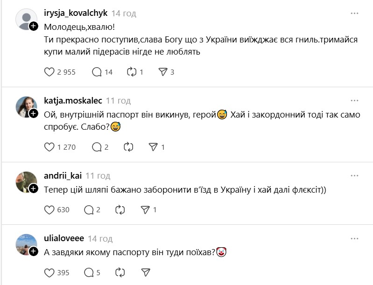Open ulialoveee's profile picture
The image size is (373, 285).
click(x=26, y=244)
